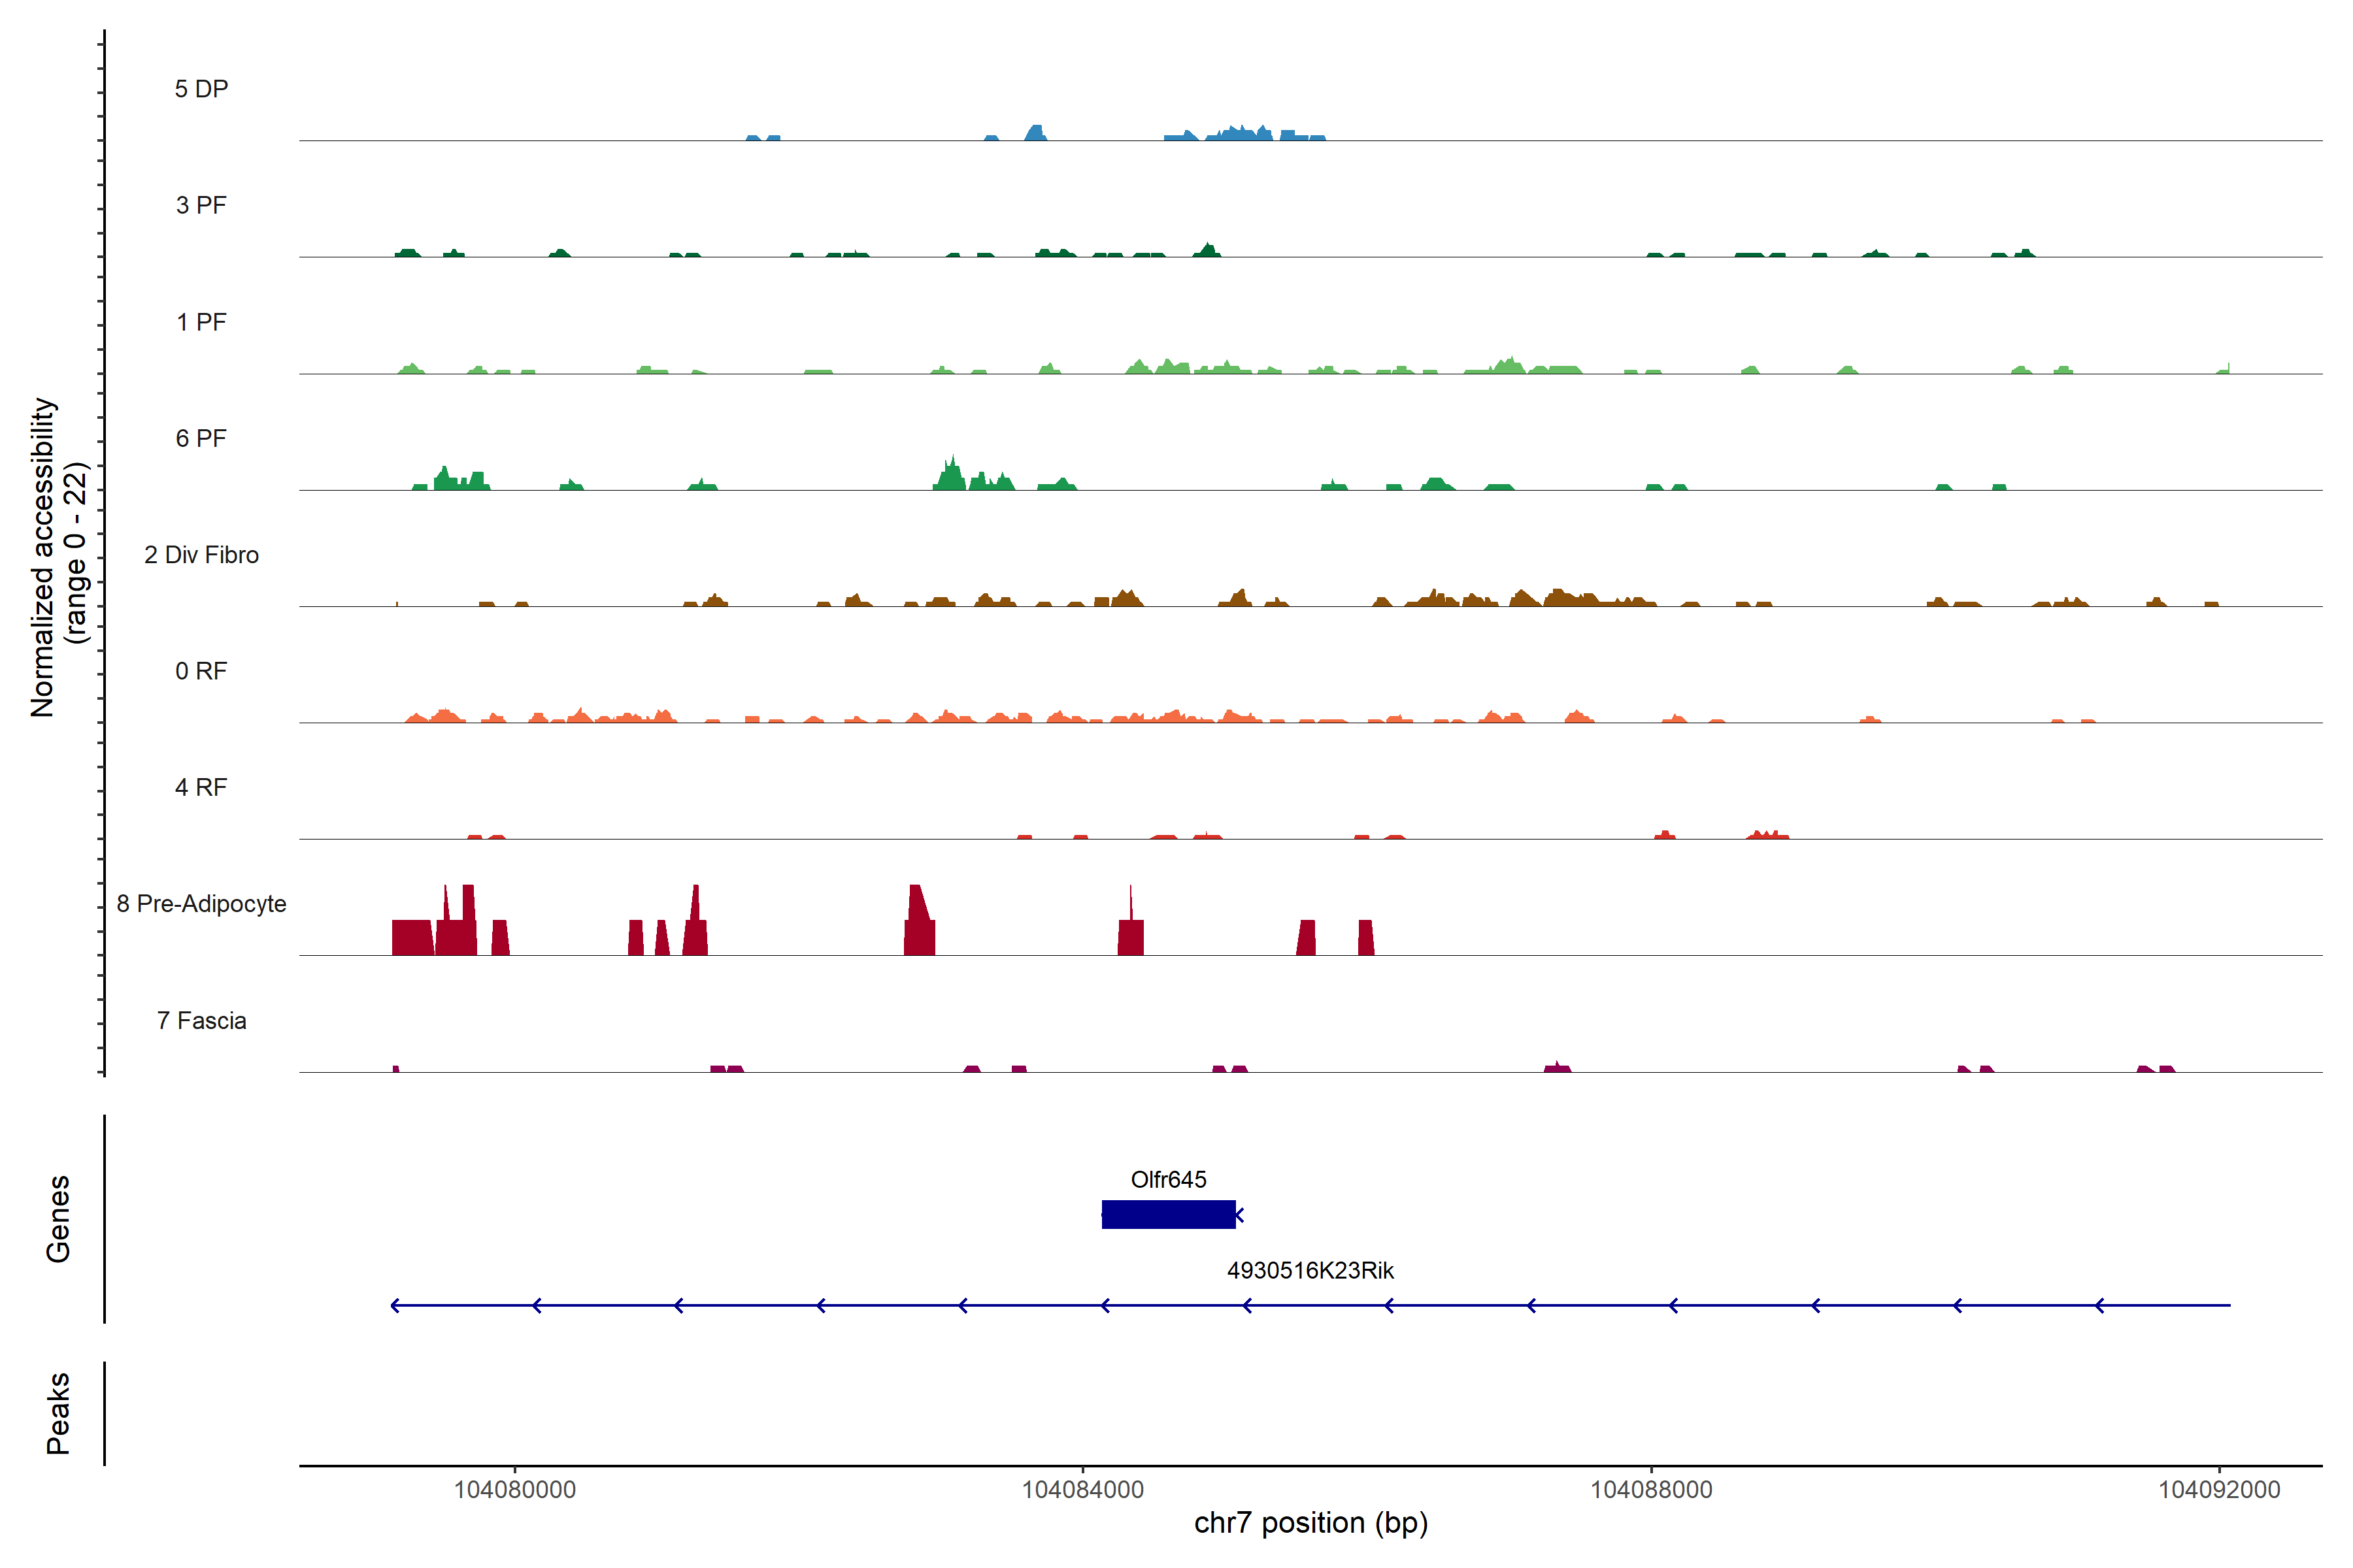Image resolution: width=2353 pixels, height=1568 pixels.
Task: Click the 3 PF track label
Action: pyautogui.click(x=201, y=205)
